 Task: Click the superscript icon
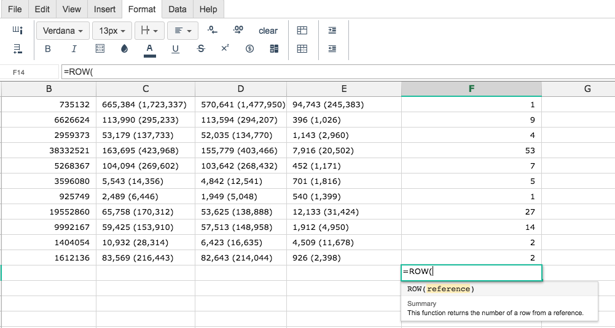pyautogui.click(x=225, y=48)
